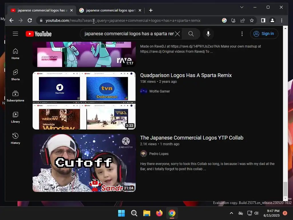Close the YouTube tab
Screen dimensions: 293x220
tap(71, 10)
